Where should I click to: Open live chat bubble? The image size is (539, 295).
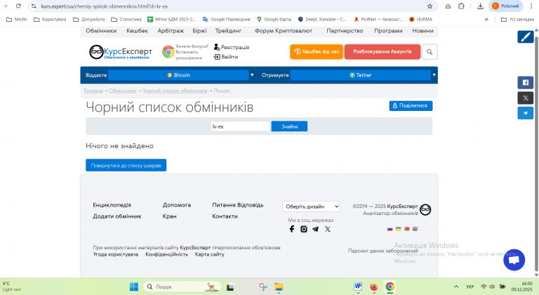click(514, 260)
